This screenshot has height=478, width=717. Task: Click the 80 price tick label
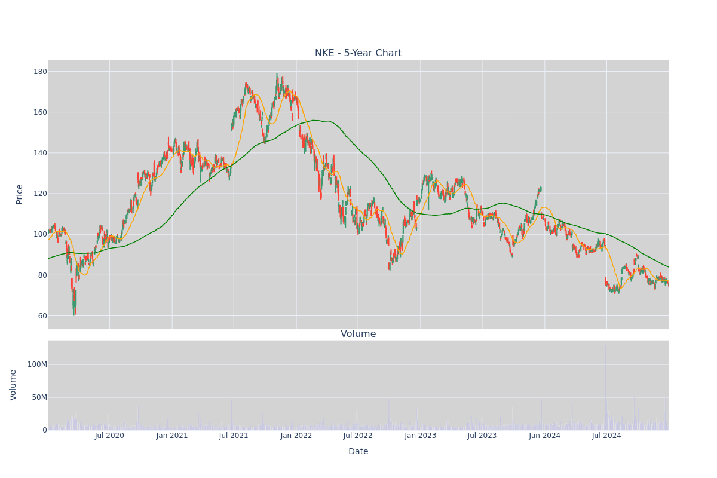(42, 275)
